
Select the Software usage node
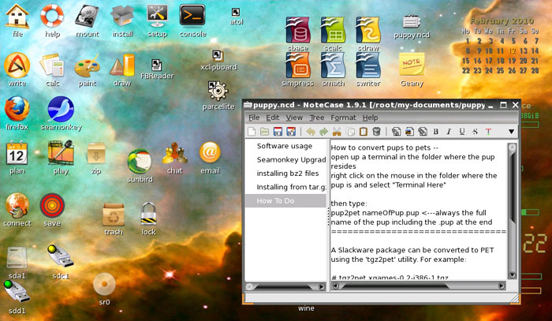(285, 146)
